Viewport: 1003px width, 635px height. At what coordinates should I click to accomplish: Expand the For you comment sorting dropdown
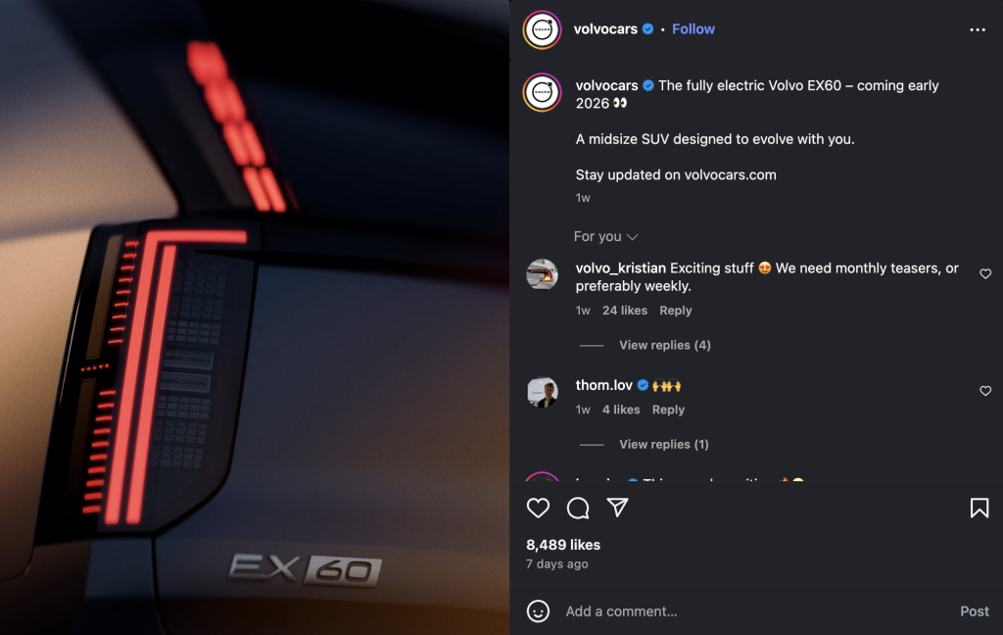[x=605, y=237]
